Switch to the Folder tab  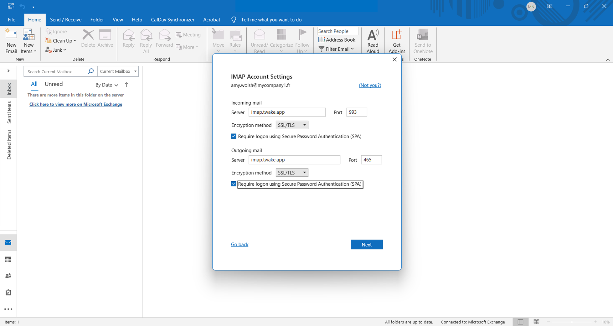[97, 20]
